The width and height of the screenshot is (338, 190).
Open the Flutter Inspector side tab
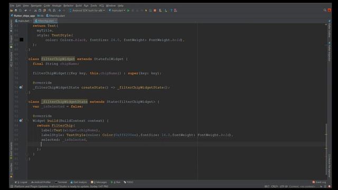(x=330, y=52)
